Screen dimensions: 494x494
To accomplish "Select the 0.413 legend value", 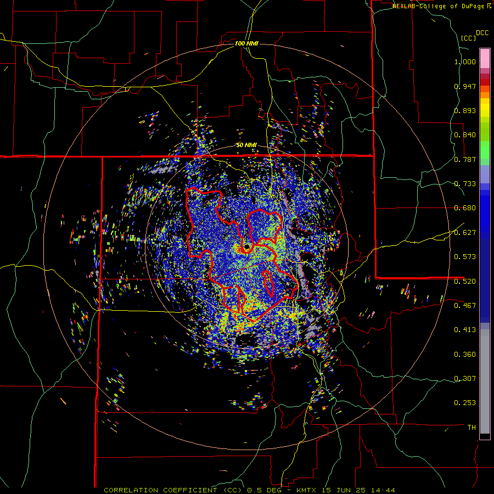I will tap(465, 330).
